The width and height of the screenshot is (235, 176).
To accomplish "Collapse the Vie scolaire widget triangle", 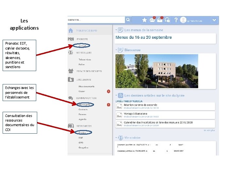I will [116, 138].
